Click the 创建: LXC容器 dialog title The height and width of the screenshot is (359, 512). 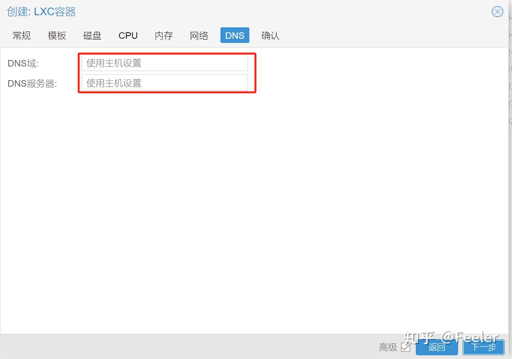(x=41, y=12)
